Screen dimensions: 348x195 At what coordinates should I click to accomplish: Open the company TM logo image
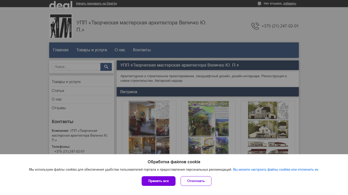coord(61,26)
